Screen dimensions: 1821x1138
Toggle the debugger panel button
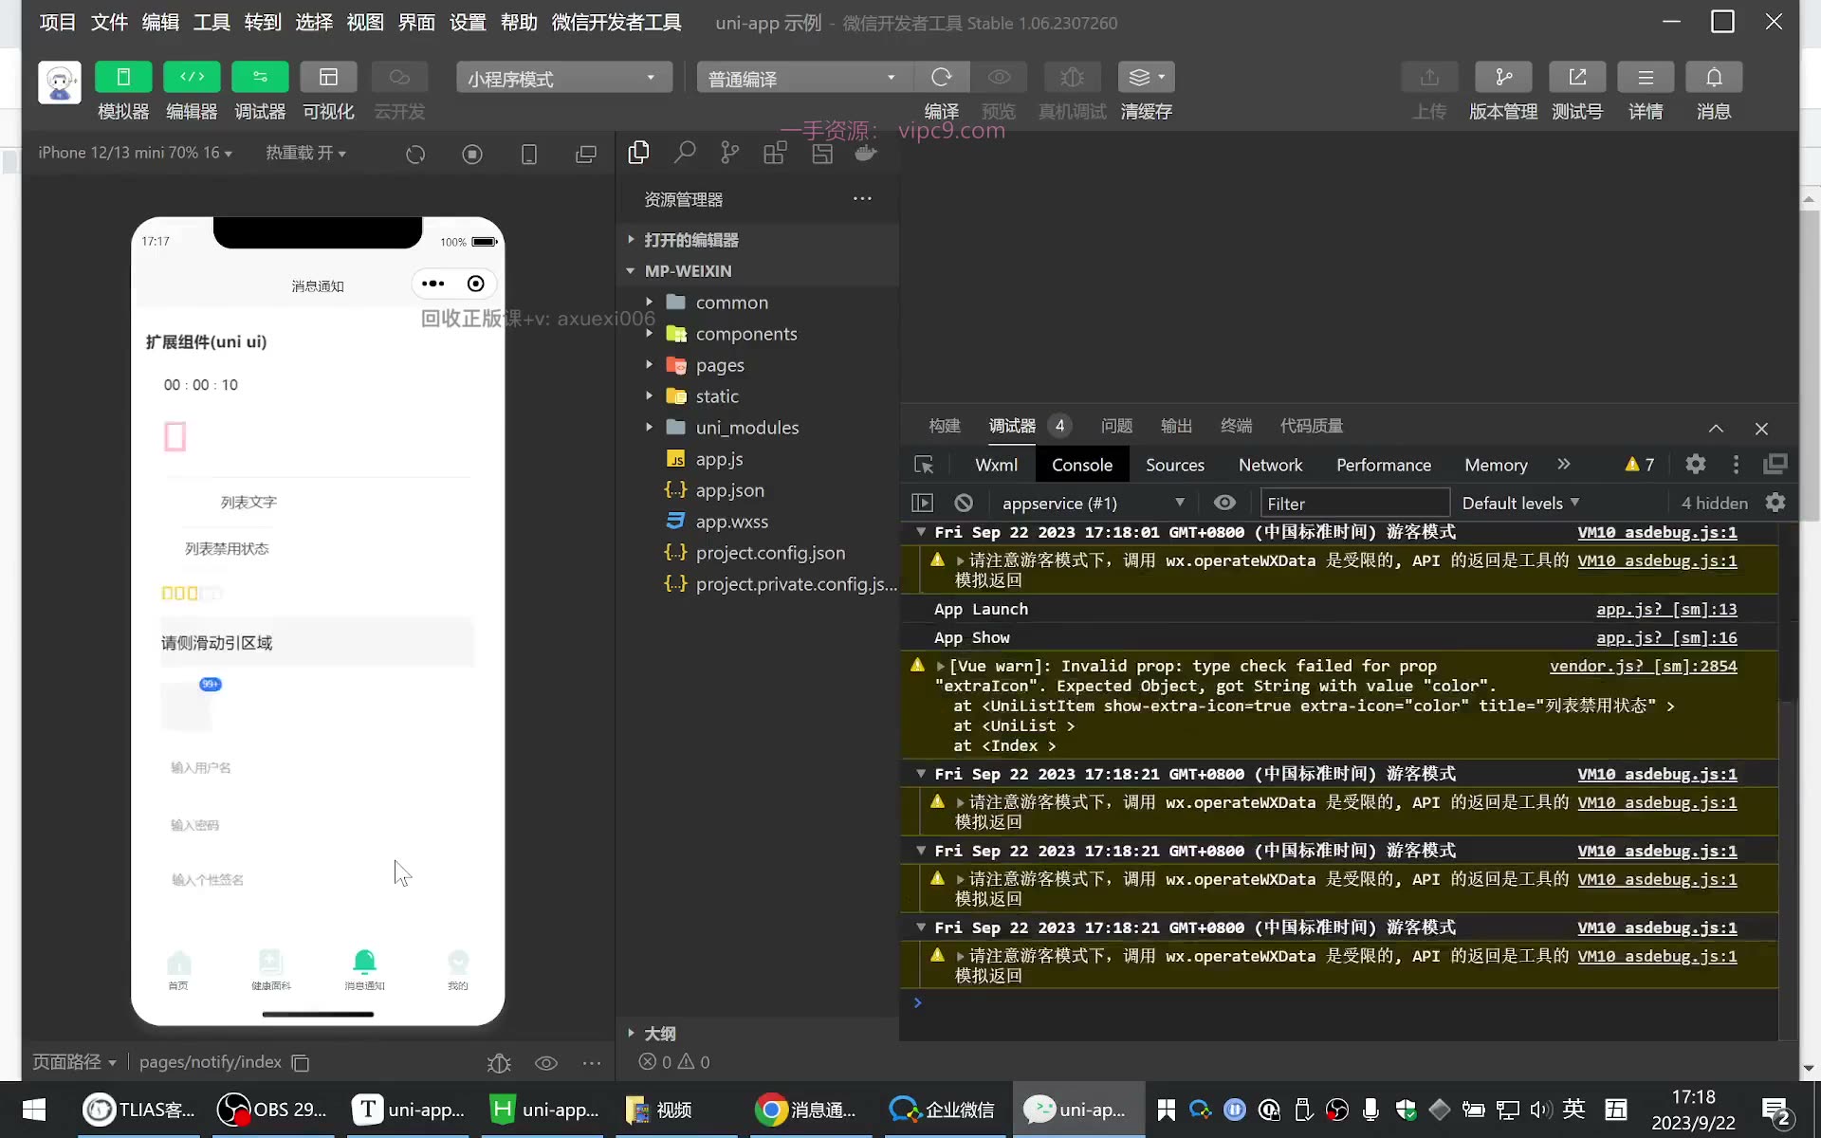pos(260,77)
